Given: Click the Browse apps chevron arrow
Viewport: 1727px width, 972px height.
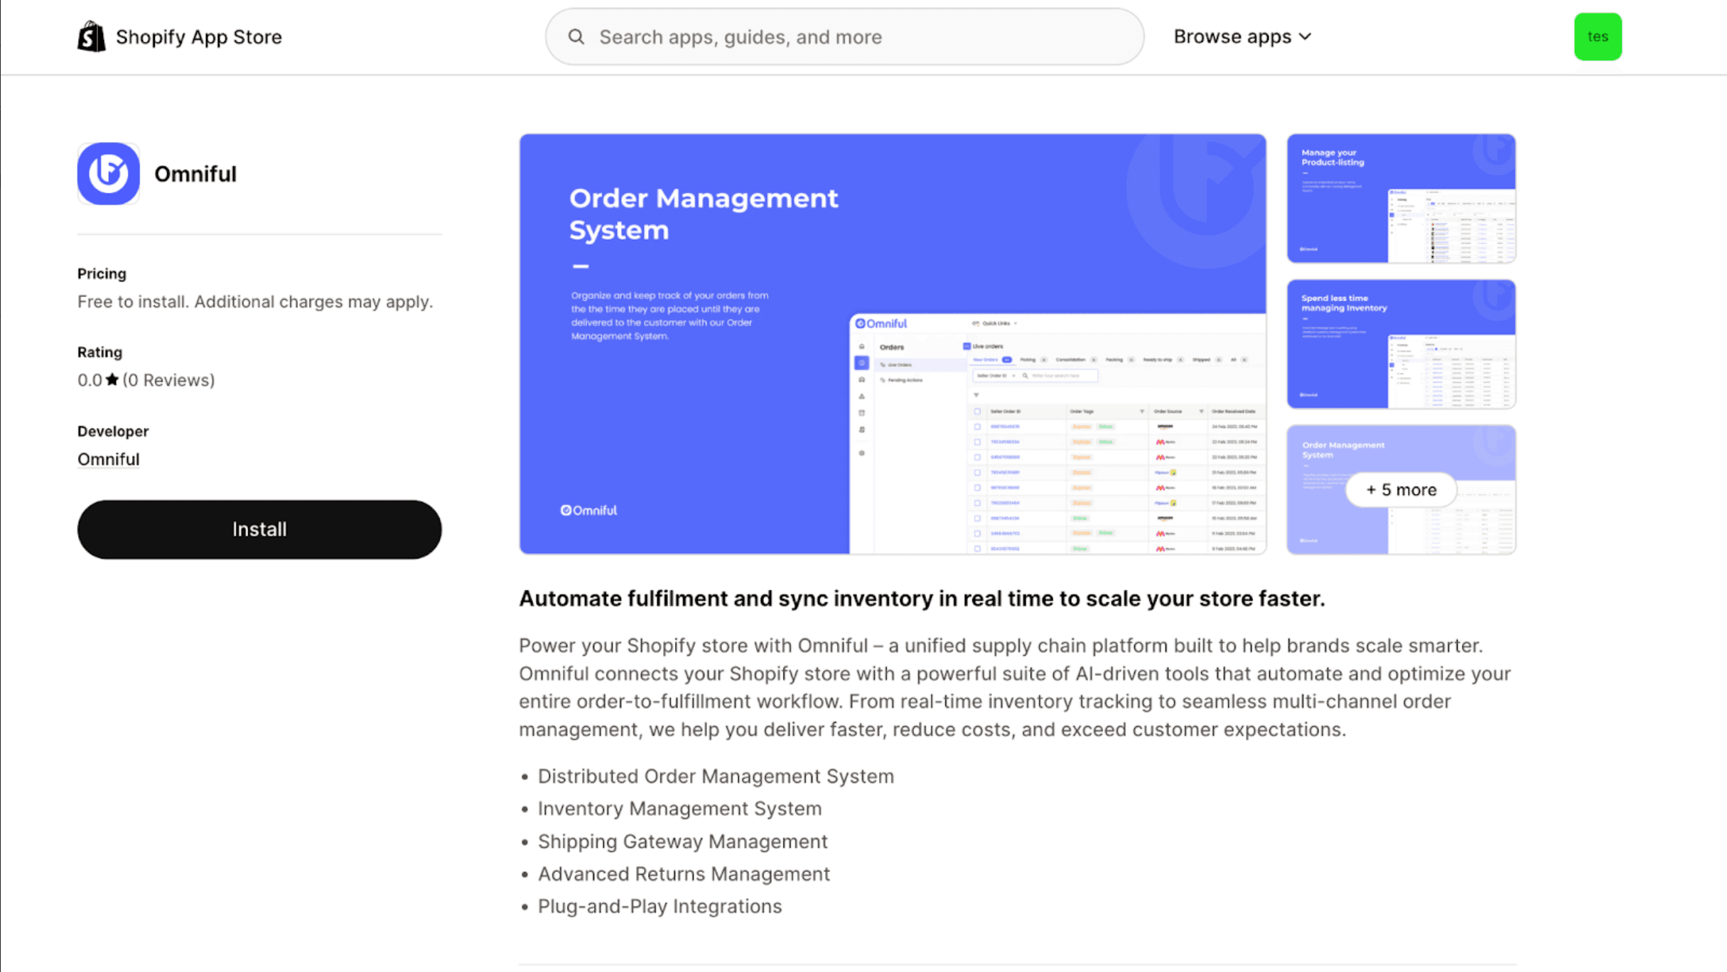Looking at the screenshot, I should (x=1305, y=37).
